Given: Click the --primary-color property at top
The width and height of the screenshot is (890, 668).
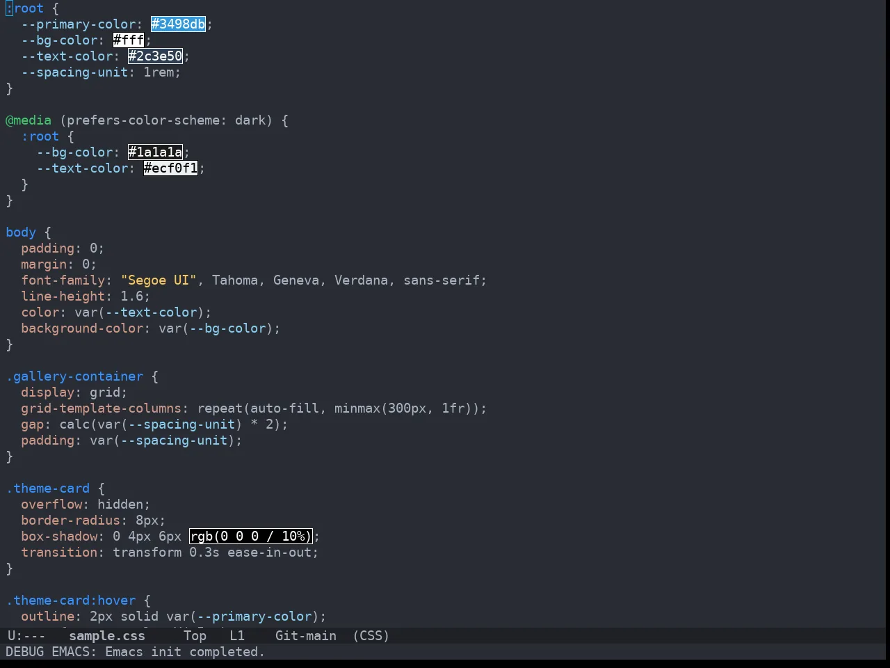Looking at the screenshot, I should [79, 24].
